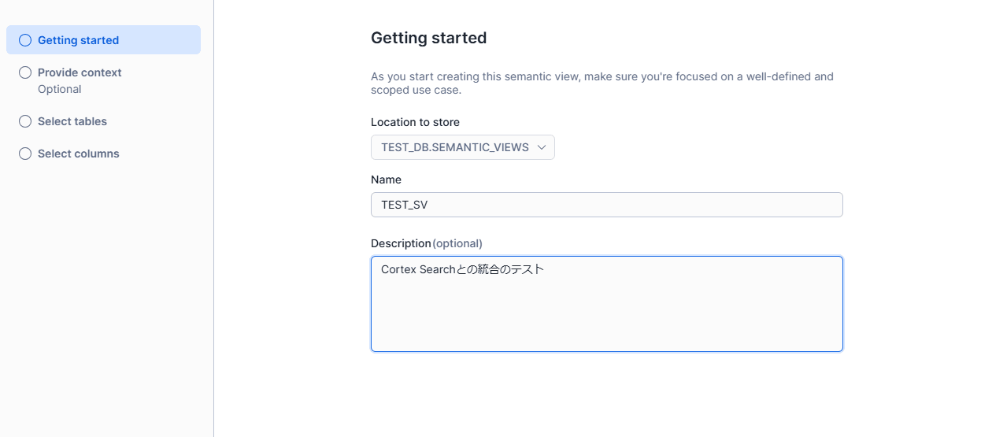Click the Location to store label

415,122
